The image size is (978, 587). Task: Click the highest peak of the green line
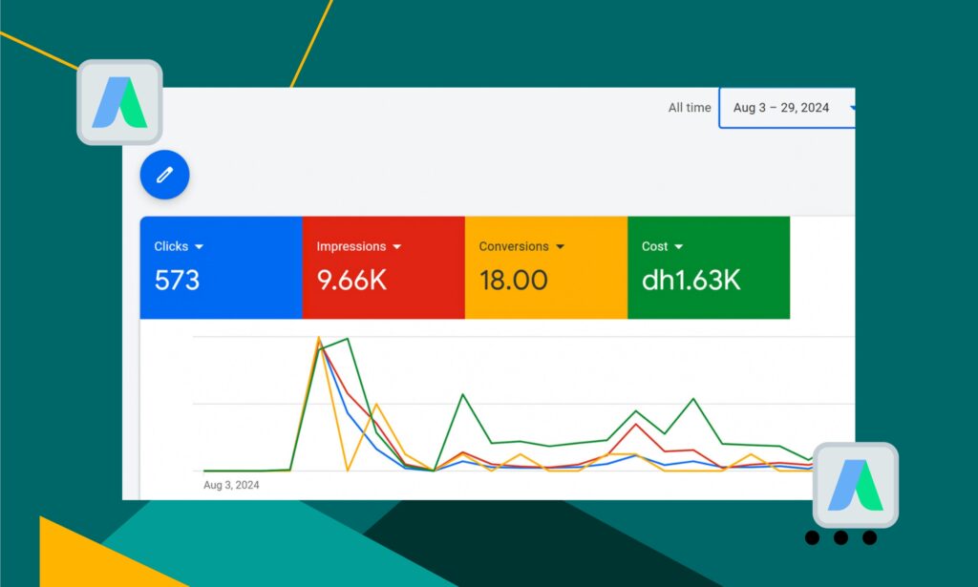[347, 339]
